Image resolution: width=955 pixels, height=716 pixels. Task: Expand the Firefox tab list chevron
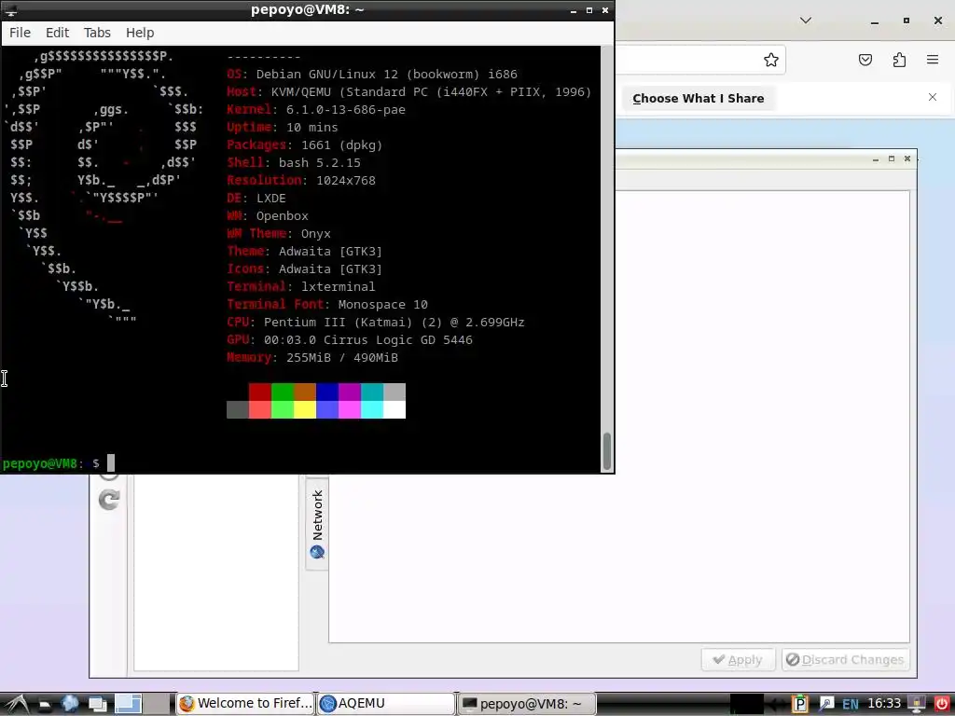pos(805,21)
